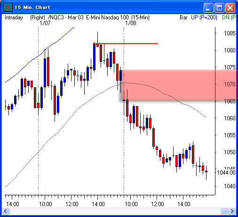Click the 1075 price axis label
The image size is (238, 217).
pyautogui.click(x=230, y=67)
